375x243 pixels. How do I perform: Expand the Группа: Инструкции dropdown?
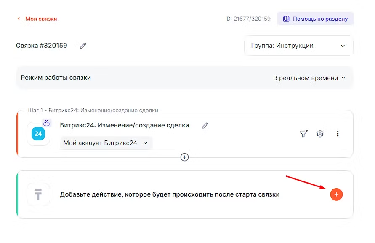tap(298, 46)
